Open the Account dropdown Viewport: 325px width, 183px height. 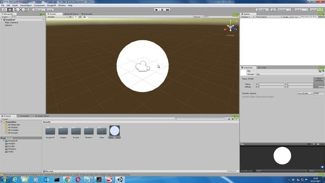point(284,10)
